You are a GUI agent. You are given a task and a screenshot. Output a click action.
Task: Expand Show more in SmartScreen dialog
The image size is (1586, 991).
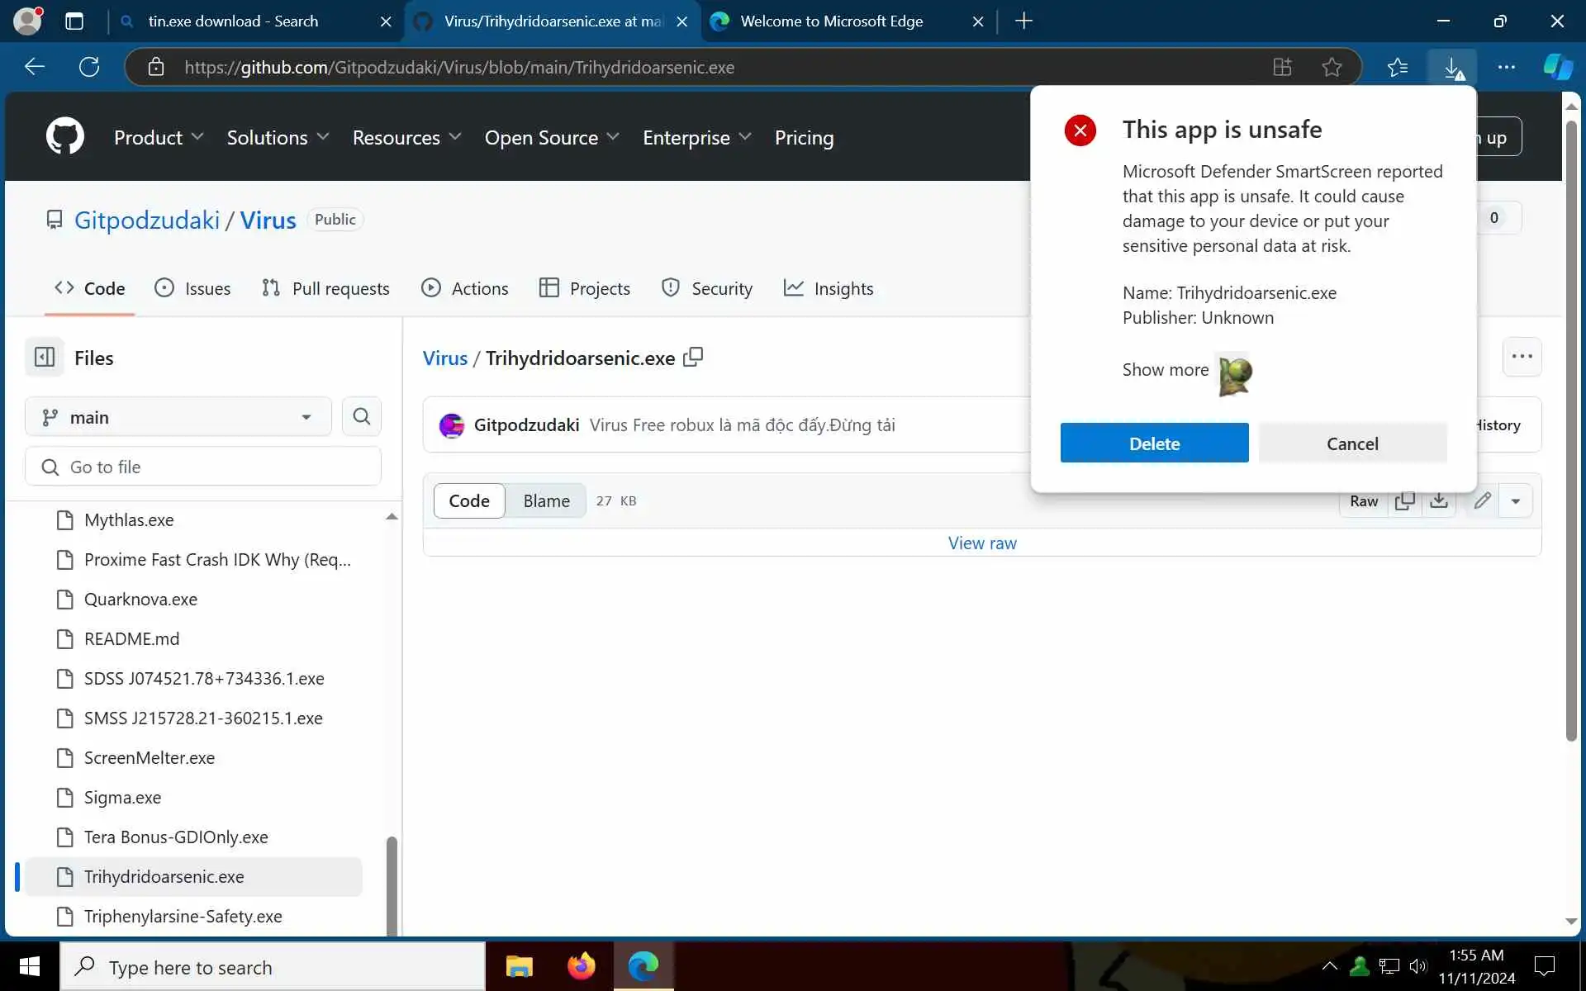tap(1165, 370)
